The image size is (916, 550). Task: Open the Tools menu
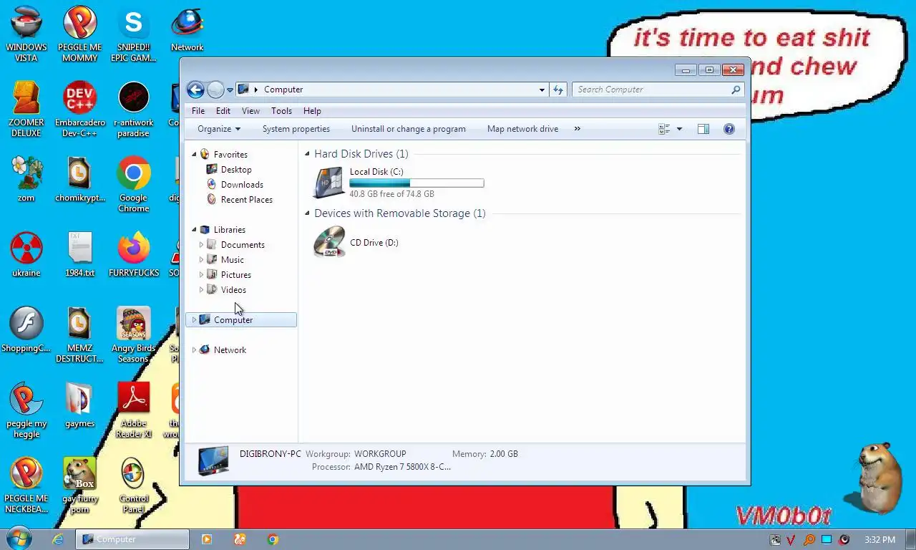pos(281,111)
